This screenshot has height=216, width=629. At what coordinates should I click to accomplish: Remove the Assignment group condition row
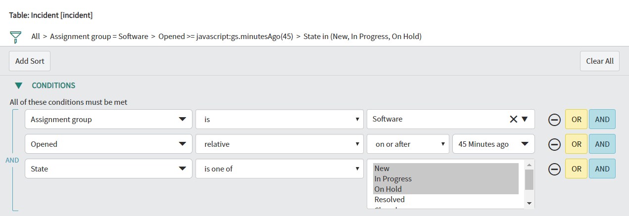[555, 120]
